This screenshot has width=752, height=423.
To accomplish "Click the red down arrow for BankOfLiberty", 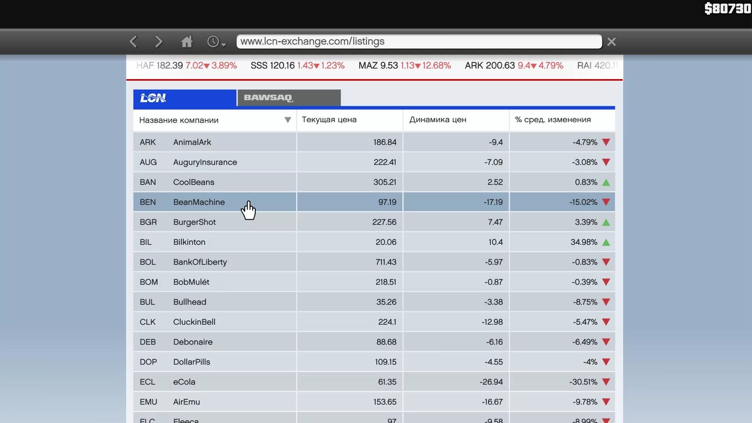I will coord(606,262).
